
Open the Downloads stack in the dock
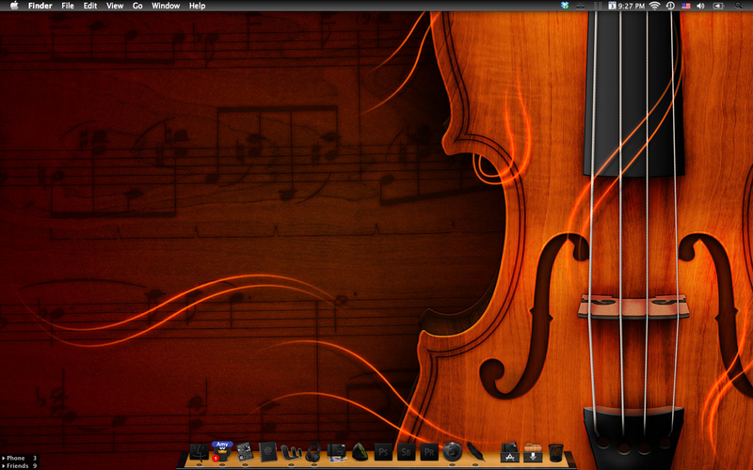[533, 450]
